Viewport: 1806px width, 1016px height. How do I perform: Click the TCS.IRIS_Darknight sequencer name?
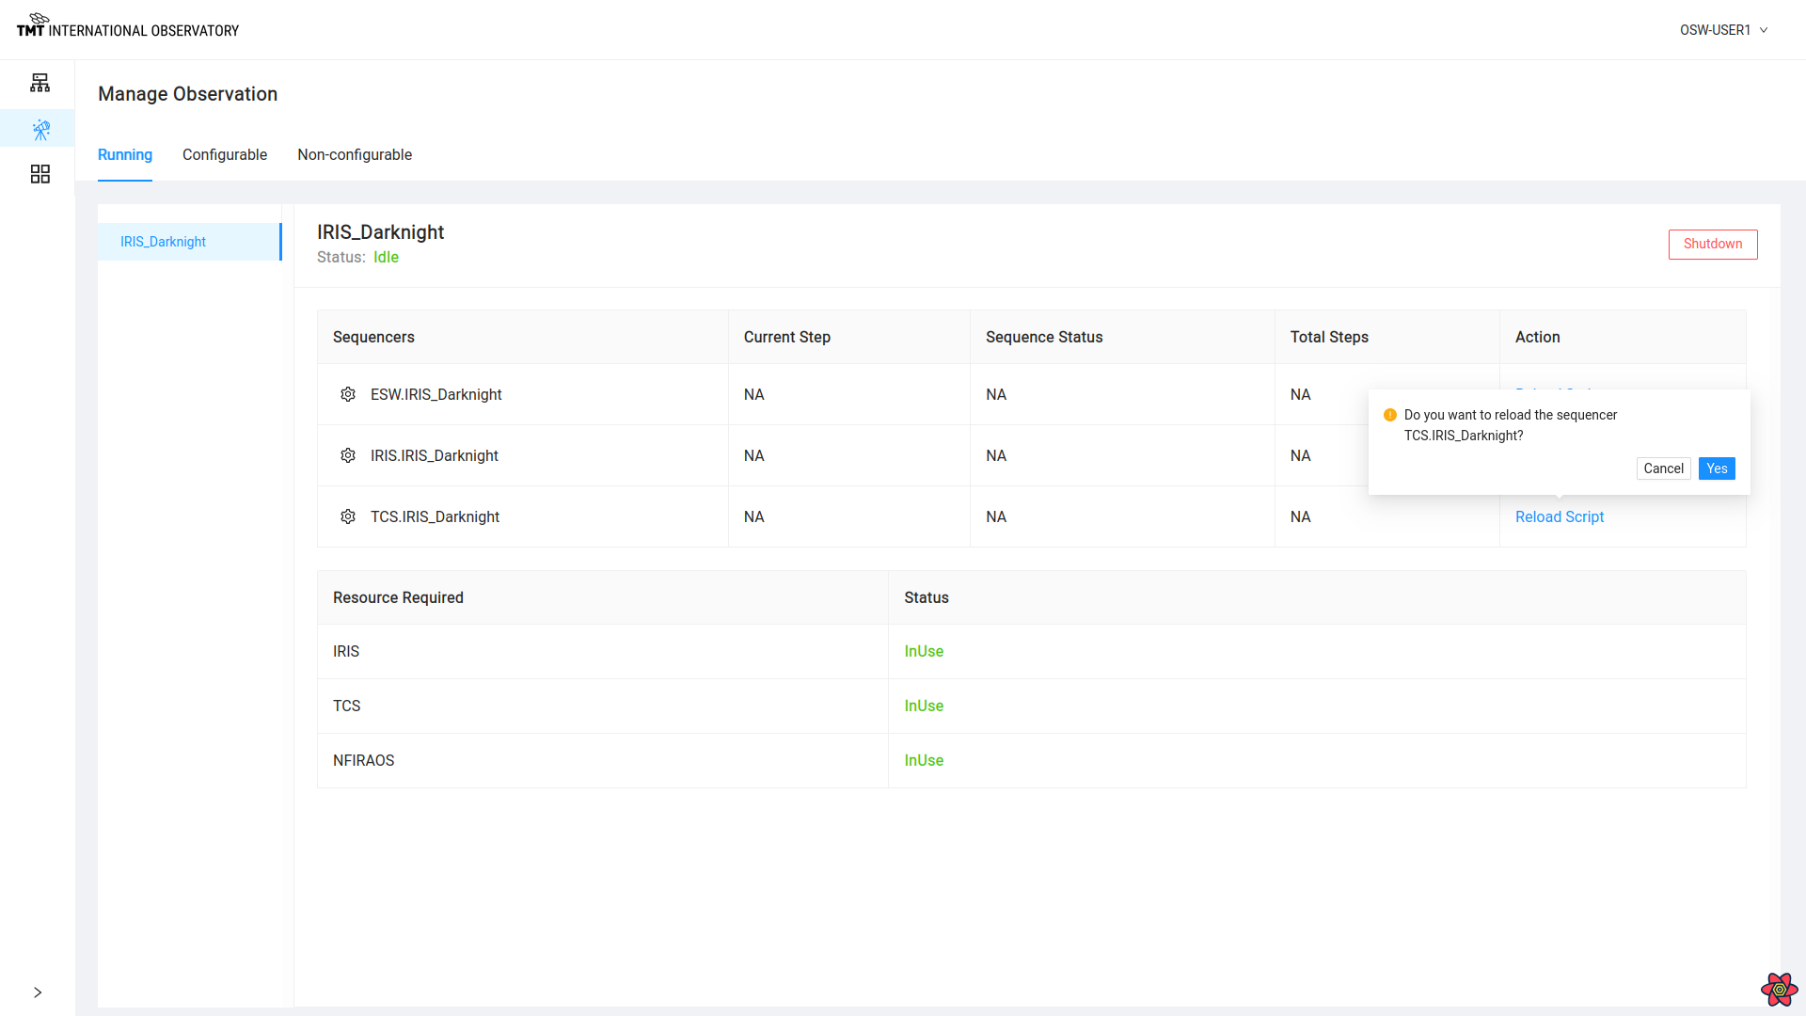pos(435,516)
